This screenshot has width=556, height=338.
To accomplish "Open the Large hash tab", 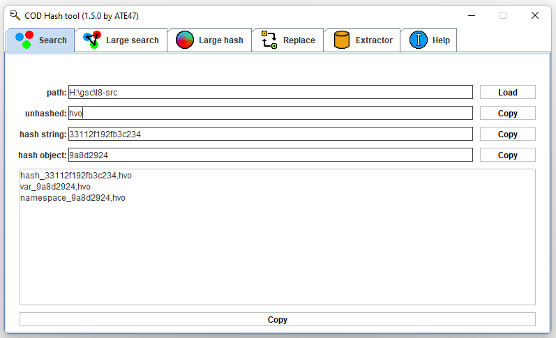I will (x=209, y=40).
